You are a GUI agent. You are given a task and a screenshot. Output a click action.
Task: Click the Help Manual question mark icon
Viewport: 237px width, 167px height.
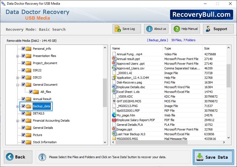[177, 29]
